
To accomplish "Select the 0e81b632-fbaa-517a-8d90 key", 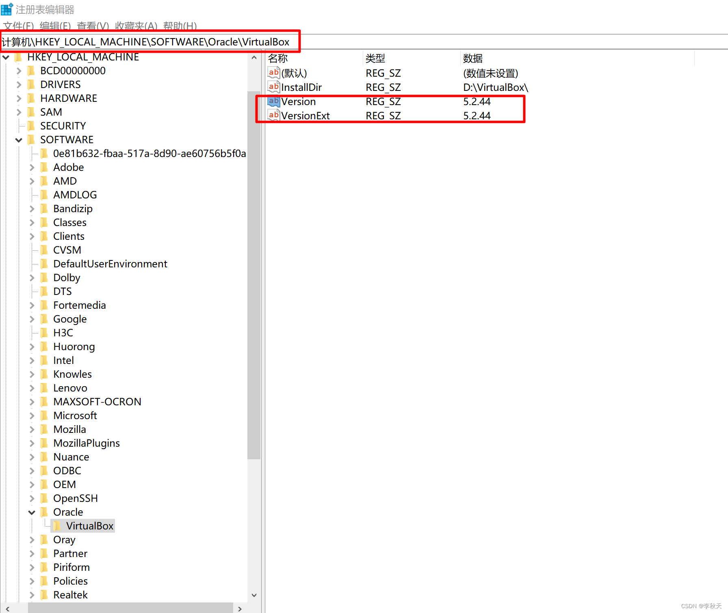I will point(149,154).
